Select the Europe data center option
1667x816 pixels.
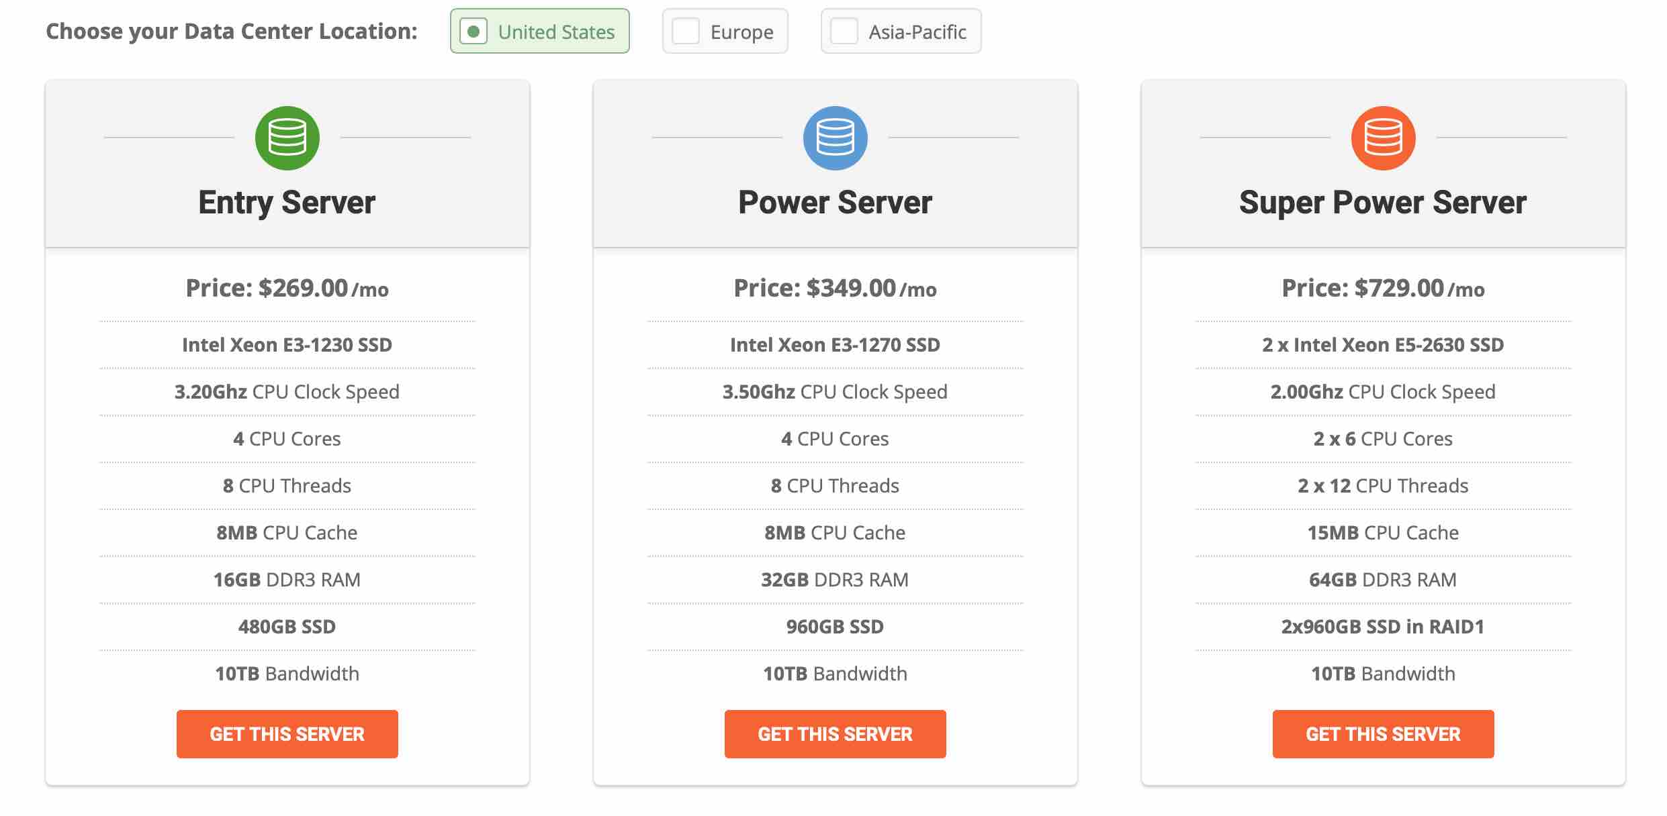tap(725, 31)
